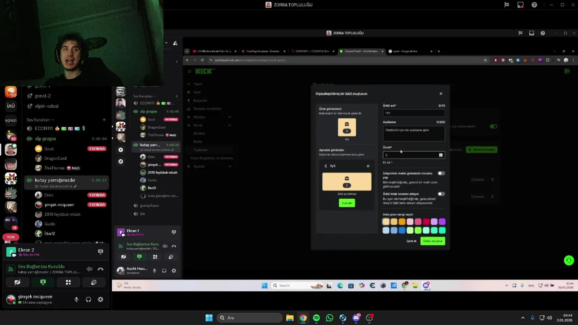Share your screen button under Ses Bağlantısı Kuruldu
The height and width of the screenshot is (325, 578).
[x=43, y=282]
